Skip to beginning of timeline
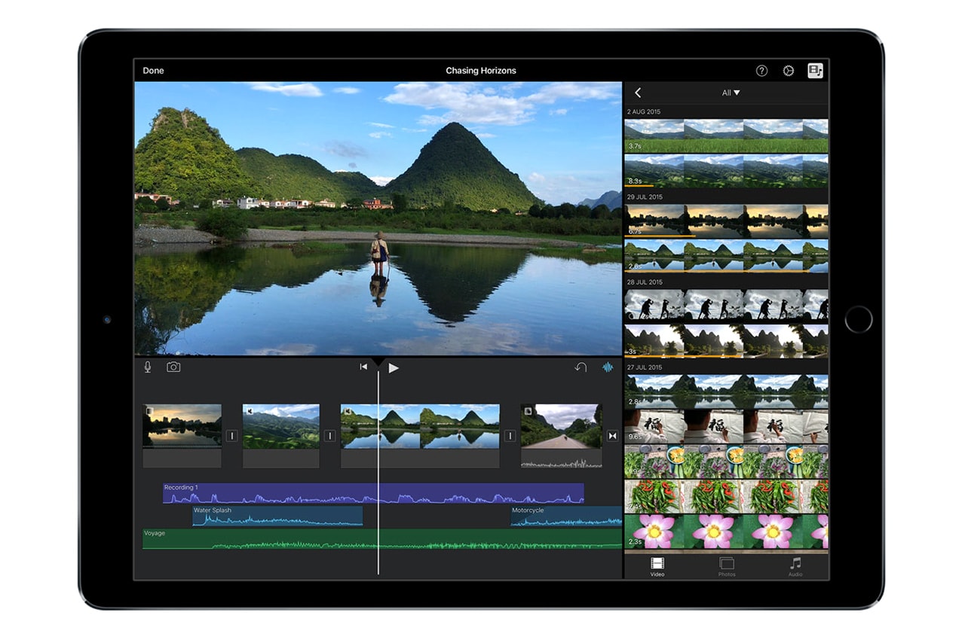This screenshot has width=965, height=643. click(363, 367)
